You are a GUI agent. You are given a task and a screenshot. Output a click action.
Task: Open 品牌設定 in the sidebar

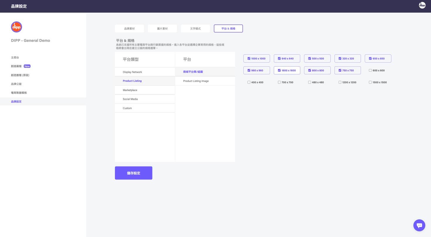[43, 102]
